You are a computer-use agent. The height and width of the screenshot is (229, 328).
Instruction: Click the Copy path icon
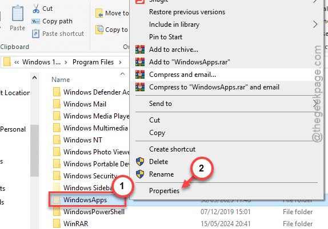pos(35,21)
